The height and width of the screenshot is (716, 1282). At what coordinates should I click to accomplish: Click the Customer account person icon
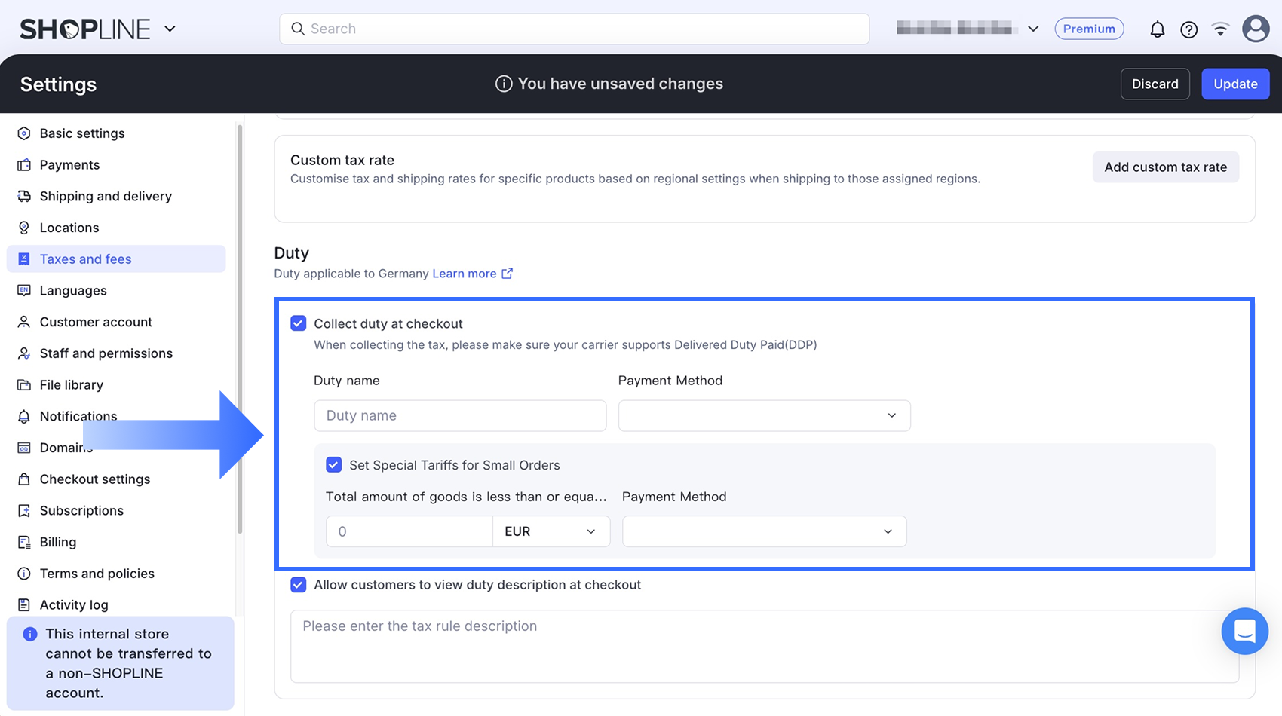[x=24, y=322]
